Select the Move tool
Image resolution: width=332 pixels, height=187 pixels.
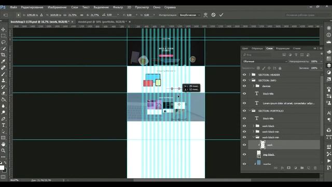(x=3, y=29)
